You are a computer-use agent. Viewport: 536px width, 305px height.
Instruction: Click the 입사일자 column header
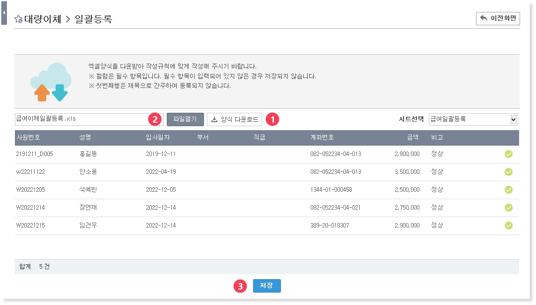coord(158,138)
